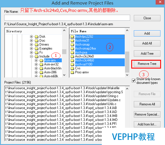Click the Examples folder icon
Screen dimensions: 165x145
click(x=37, y=49)
